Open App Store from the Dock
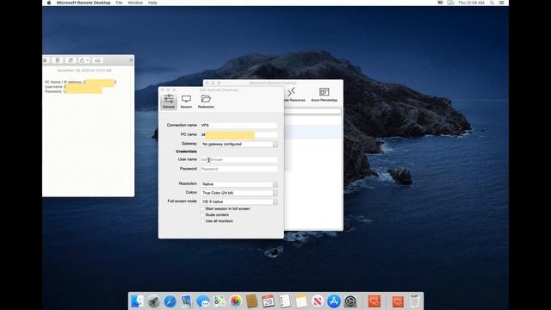Screen dimensions: 551x310 pyautogui.click(x=334, y=301)
